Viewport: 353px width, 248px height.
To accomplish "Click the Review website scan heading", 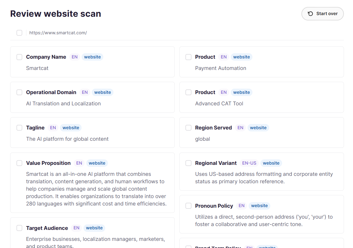I will (x=56, y=14).
